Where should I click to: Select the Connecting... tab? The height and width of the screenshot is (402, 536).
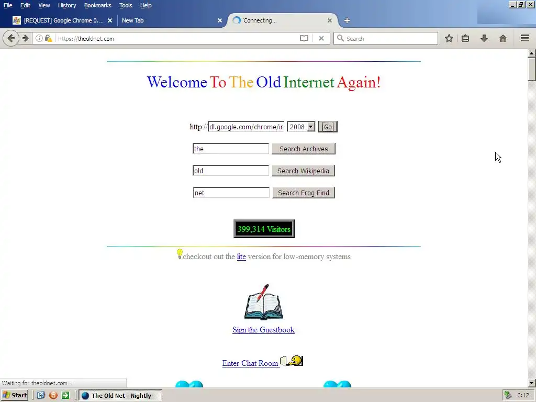pyautogui.click(x=282, y=20)
